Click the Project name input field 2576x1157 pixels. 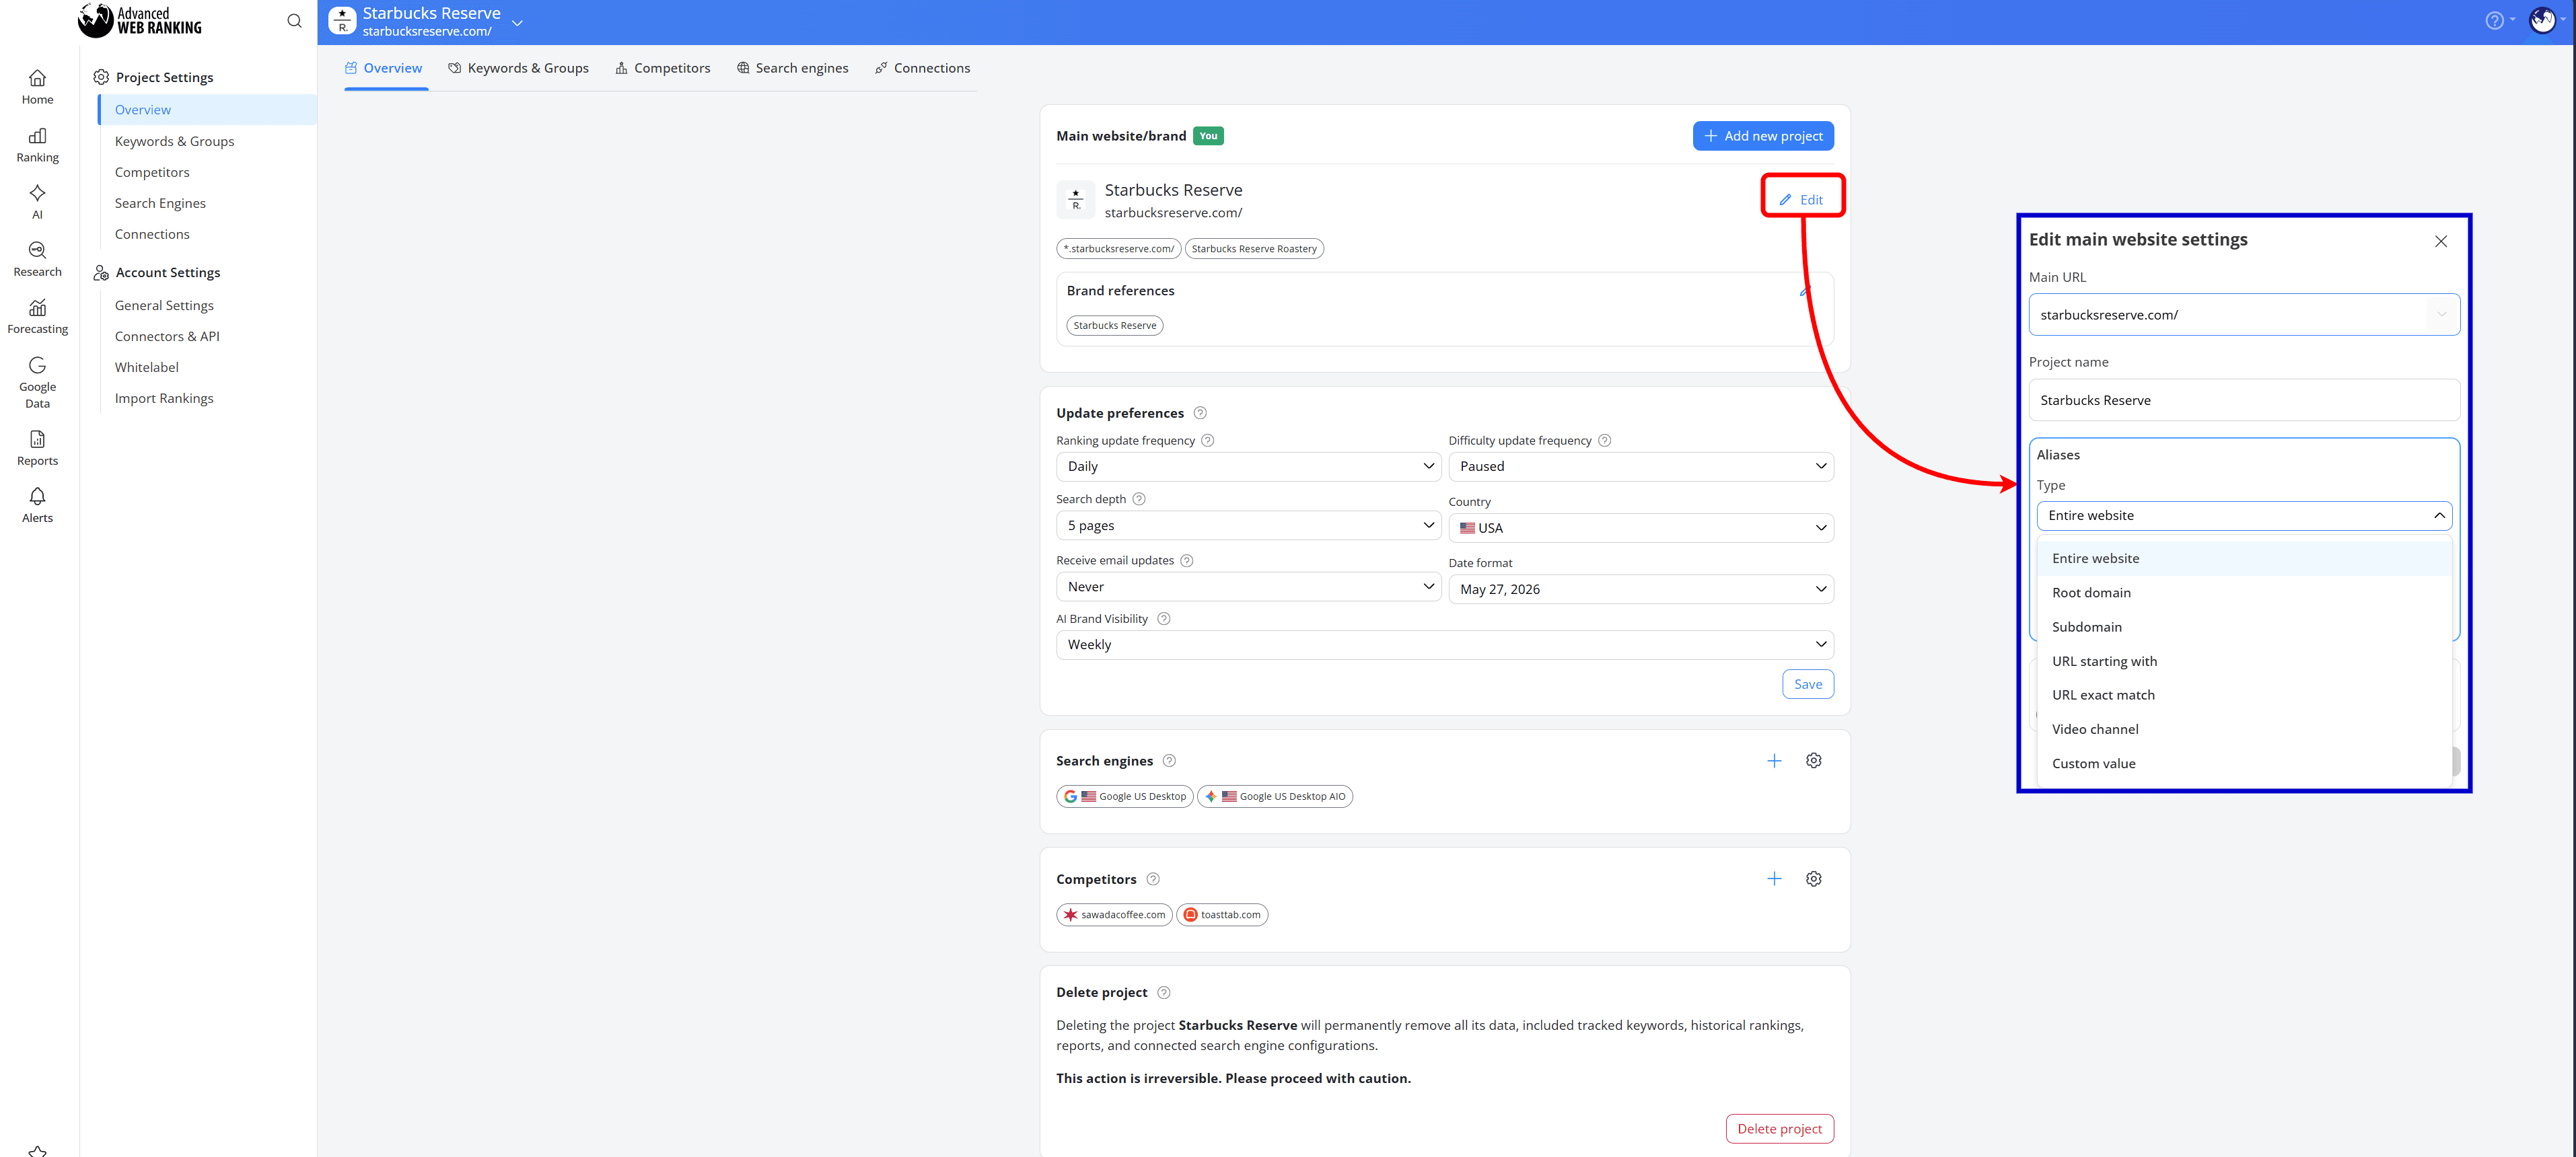tap(2243, 400)
